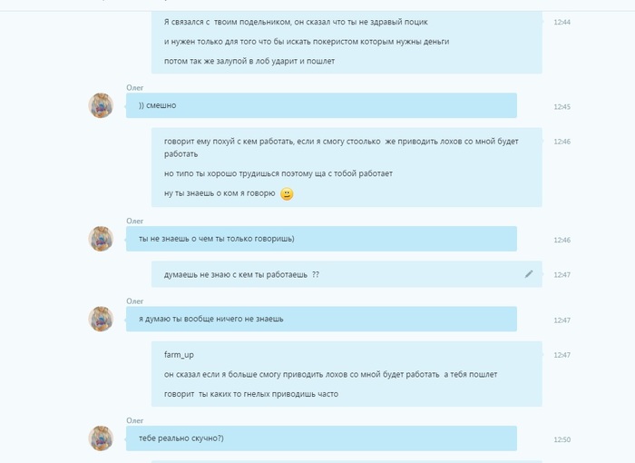Click the 12:45 timestamp
Screen dimensions: 635x463
[x=562, y=107]
